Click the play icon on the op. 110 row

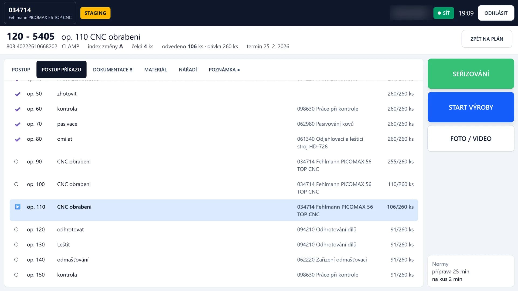click(18, 207)
